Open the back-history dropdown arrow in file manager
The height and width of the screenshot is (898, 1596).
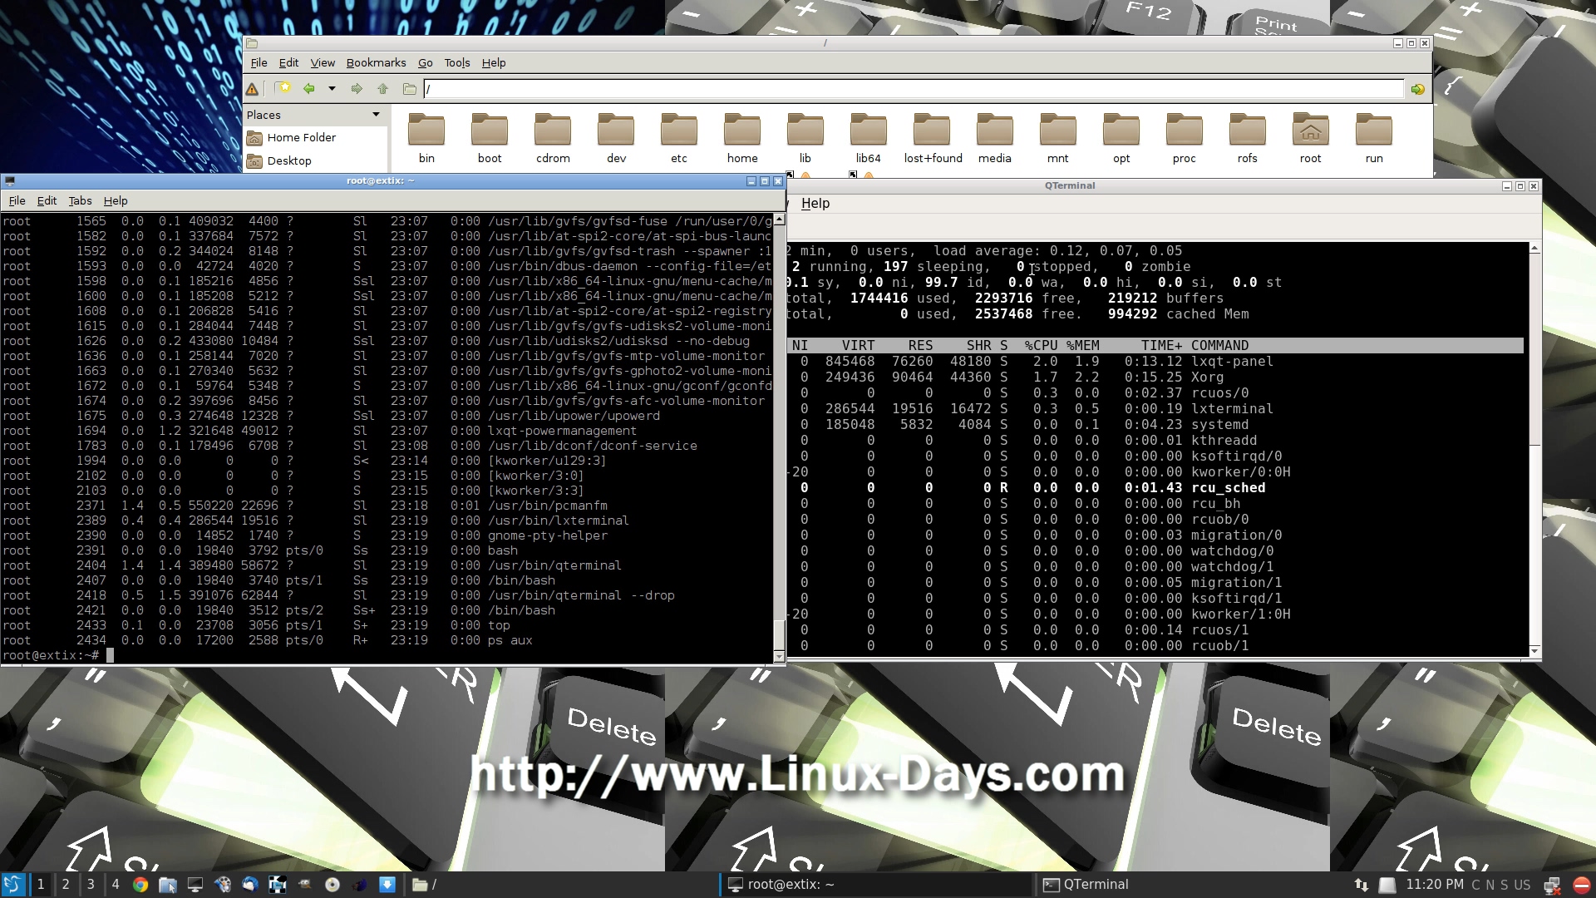pyautogui.click(x=332, y=89)
